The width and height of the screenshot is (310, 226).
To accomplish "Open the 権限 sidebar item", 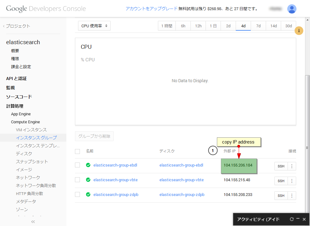I will (15, 59).
